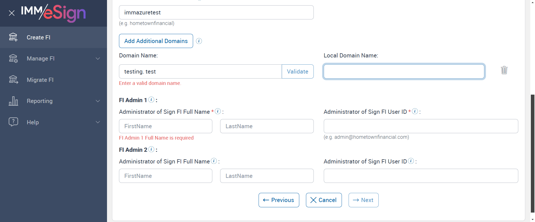Screen dimensions: 535x222
Task: Click info icon next to required Full Name
Action: [218, 111]
